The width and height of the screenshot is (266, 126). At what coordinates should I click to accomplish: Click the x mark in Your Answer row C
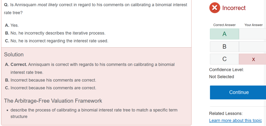253,59
